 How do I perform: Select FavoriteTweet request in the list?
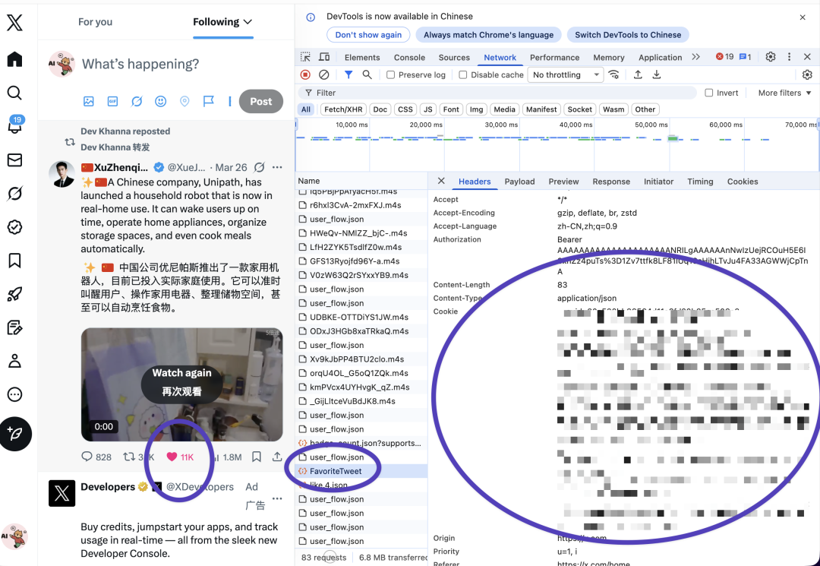[x=336, y=471]
